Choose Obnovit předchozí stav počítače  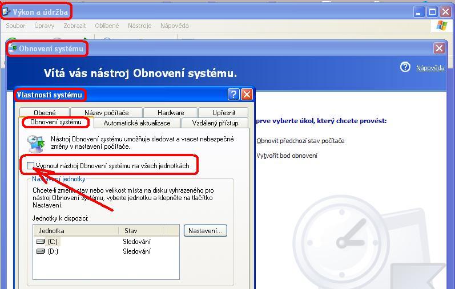tap(300, 141)
